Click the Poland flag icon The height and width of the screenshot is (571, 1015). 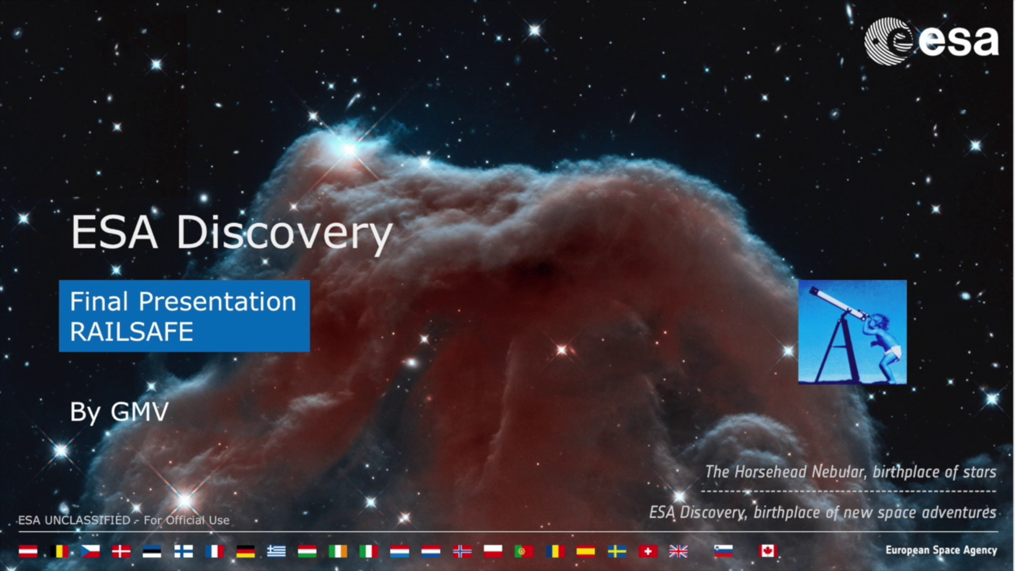493,551
